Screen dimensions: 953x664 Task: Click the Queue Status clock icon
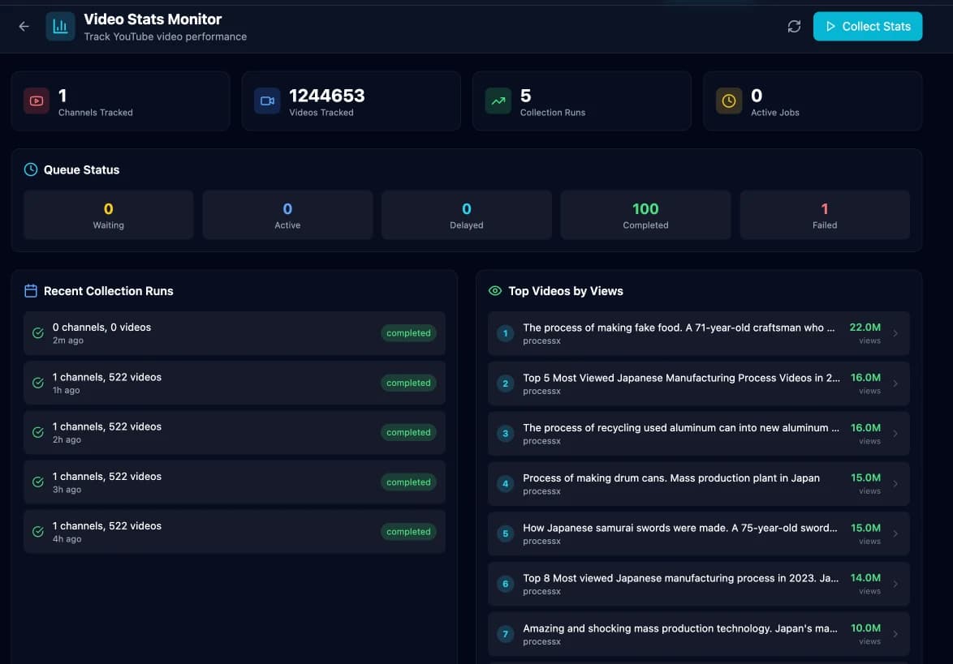30,169
